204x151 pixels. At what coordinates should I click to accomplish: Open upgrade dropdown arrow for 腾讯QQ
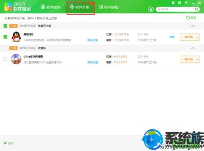(x=197, y=37)
